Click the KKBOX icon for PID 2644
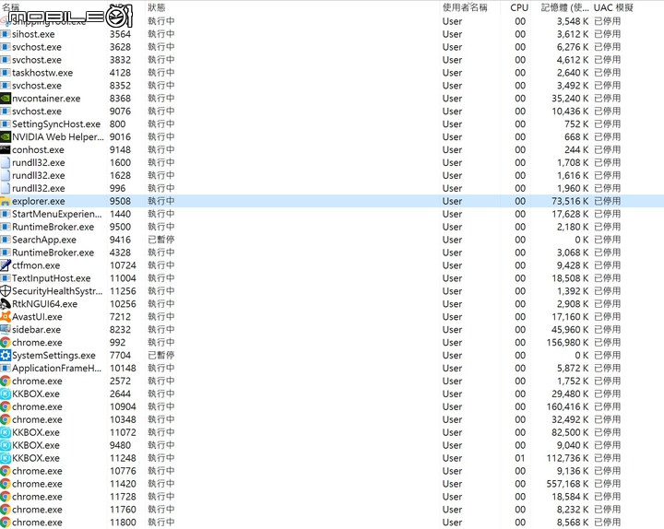The image size is (664, 529). coord(6,394)
